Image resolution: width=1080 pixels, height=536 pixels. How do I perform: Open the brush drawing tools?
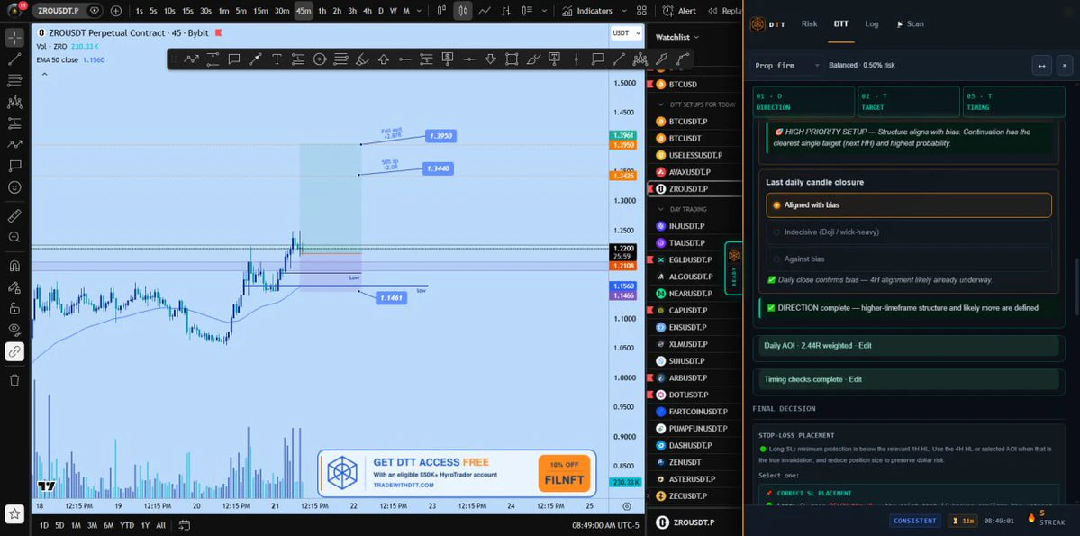14,145
